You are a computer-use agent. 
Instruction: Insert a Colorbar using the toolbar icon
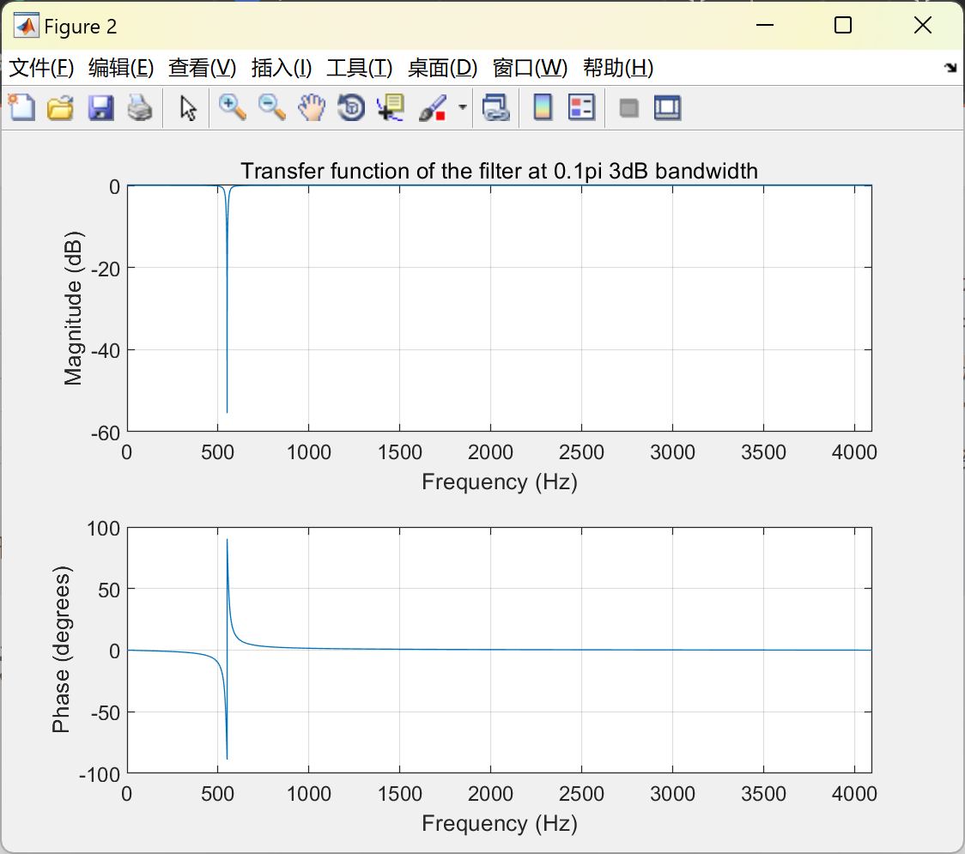pyautogui.click(x=543, y=107)
